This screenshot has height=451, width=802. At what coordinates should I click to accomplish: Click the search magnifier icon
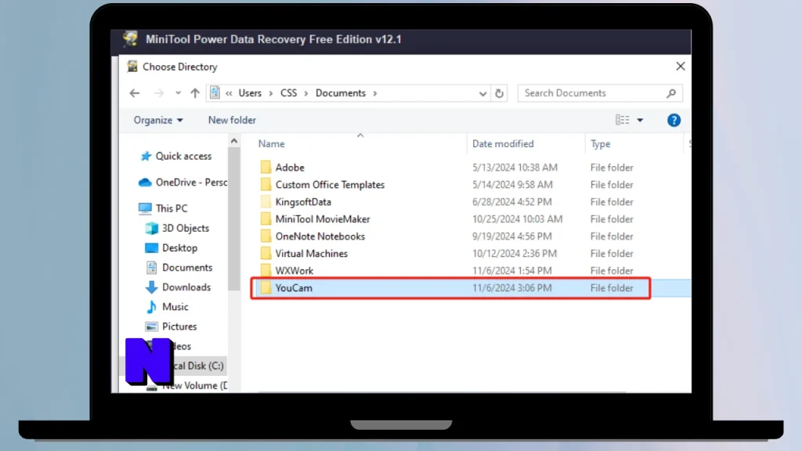coord(671,93)
